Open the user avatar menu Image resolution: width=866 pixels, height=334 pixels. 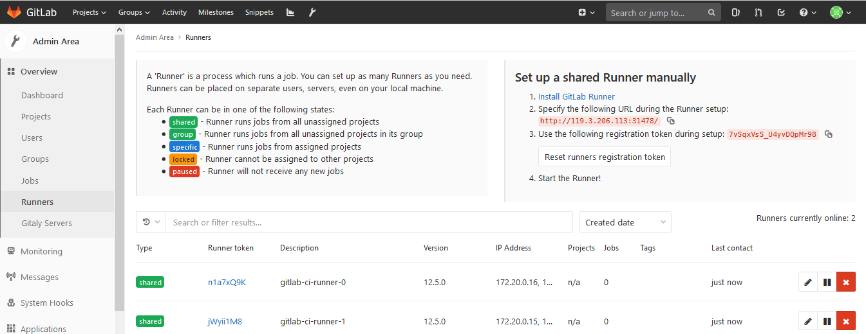tap(840, 12)
